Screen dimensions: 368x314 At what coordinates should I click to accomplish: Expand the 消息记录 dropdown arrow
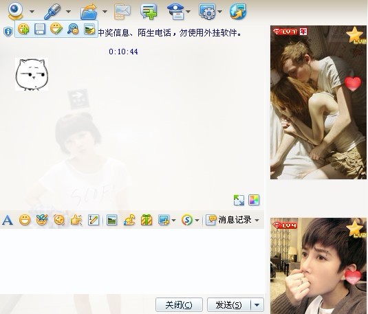(x=257, y=220)
